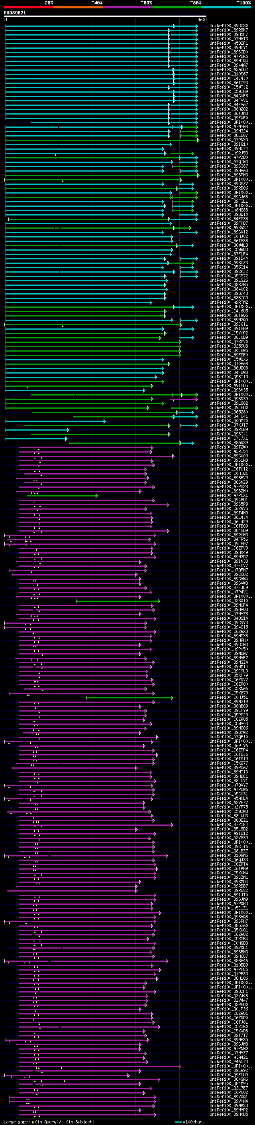This screenshot has height=1125, width=255.
Task: Open hit UniRef100_B9R8K7
Action: tap(229, 30)
